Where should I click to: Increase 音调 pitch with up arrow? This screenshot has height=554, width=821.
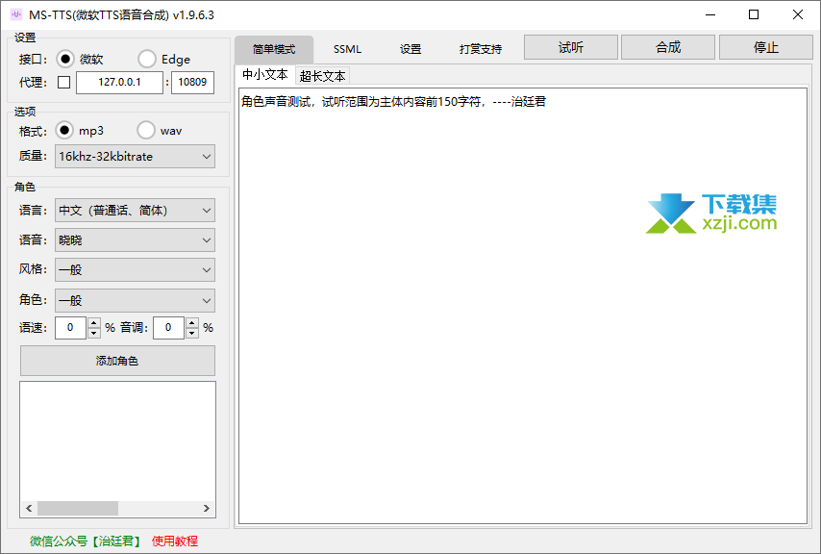(192, 322)
